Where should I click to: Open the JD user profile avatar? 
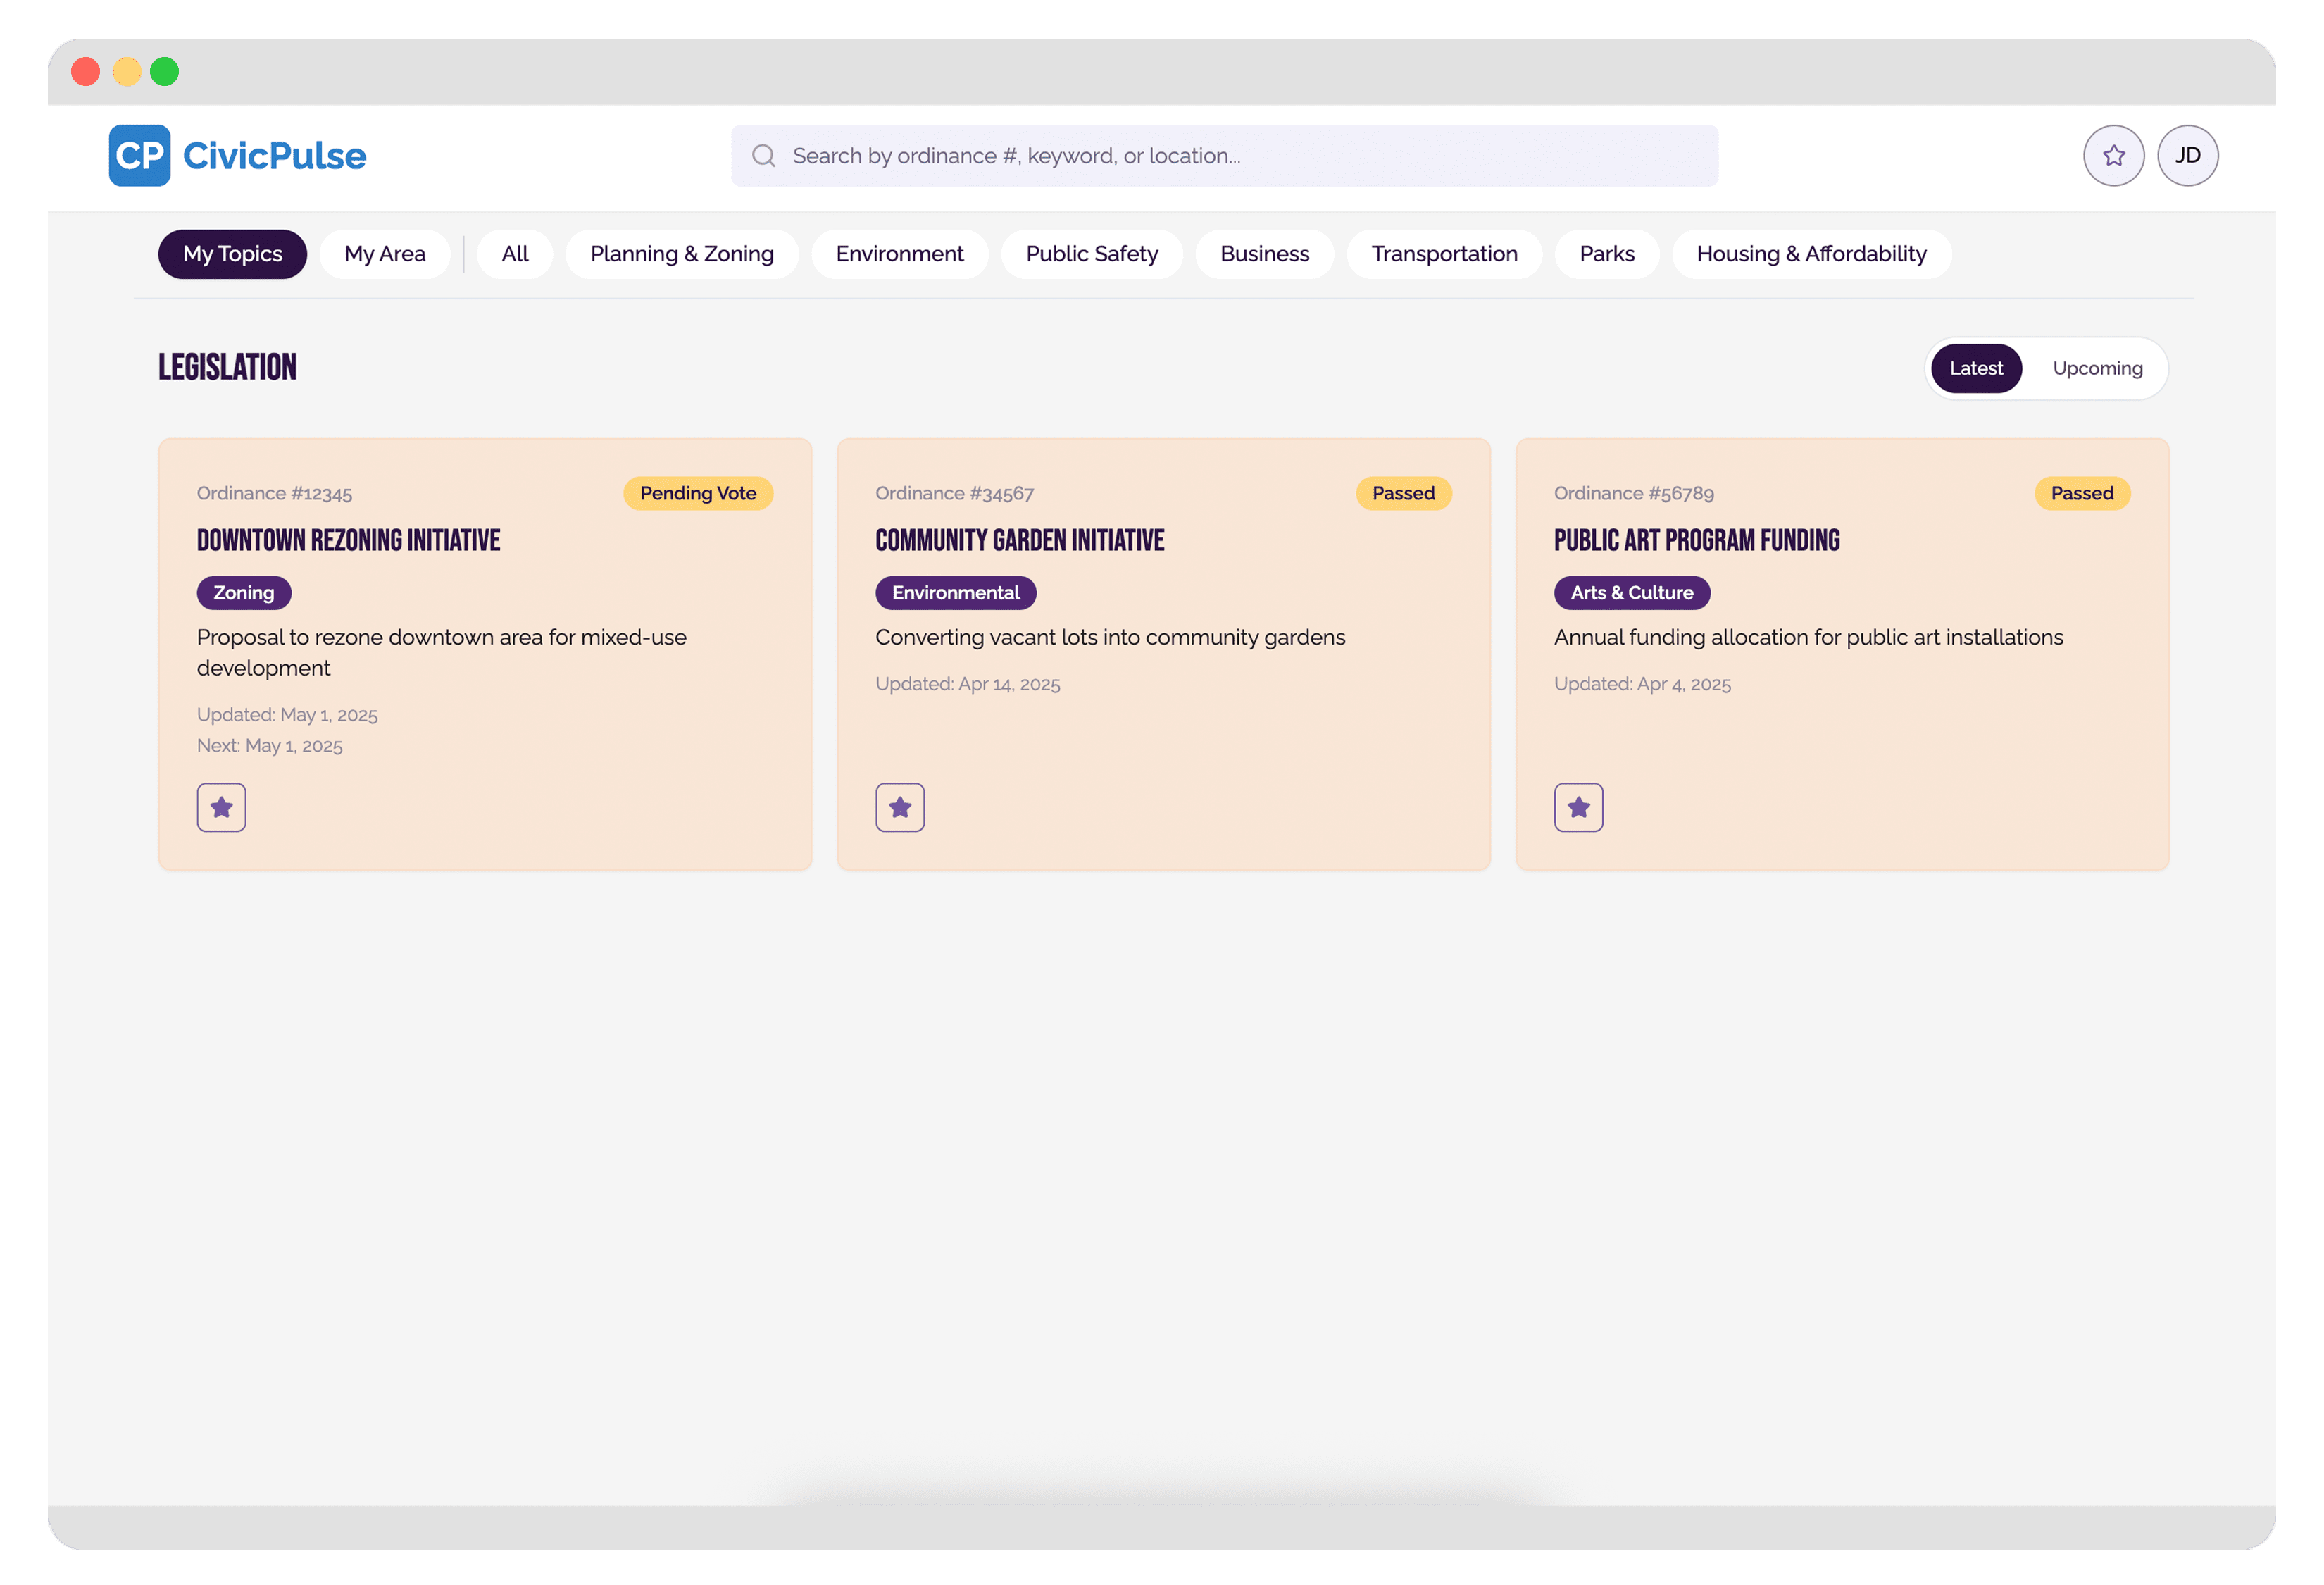2187,156
